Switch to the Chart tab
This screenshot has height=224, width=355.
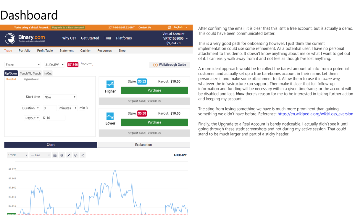tap(51, 145)
